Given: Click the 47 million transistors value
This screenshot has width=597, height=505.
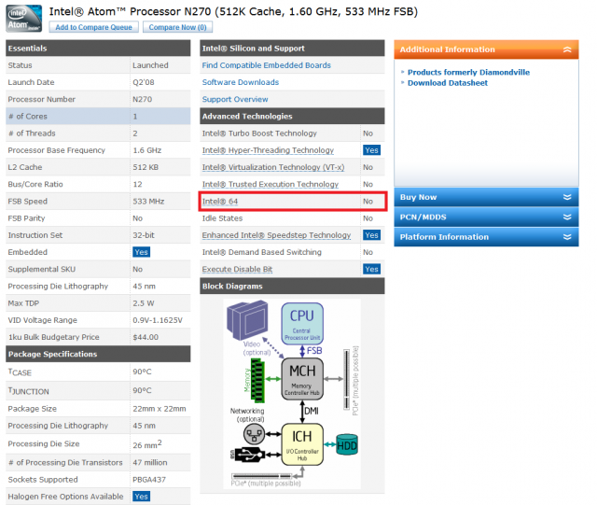Looking at the screenshot, I should coord(150,462).
